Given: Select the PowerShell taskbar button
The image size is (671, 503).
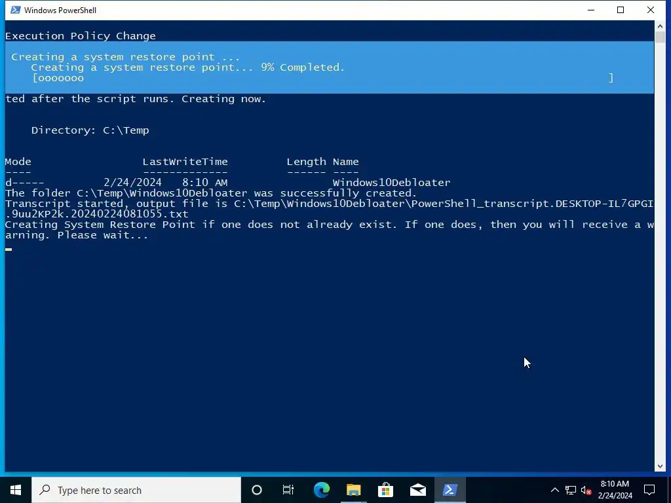Looking at the screenshot, I should (450, 490).
